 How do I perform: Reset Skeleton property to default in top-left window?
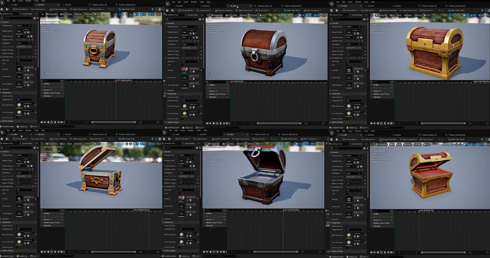[35, 69]
